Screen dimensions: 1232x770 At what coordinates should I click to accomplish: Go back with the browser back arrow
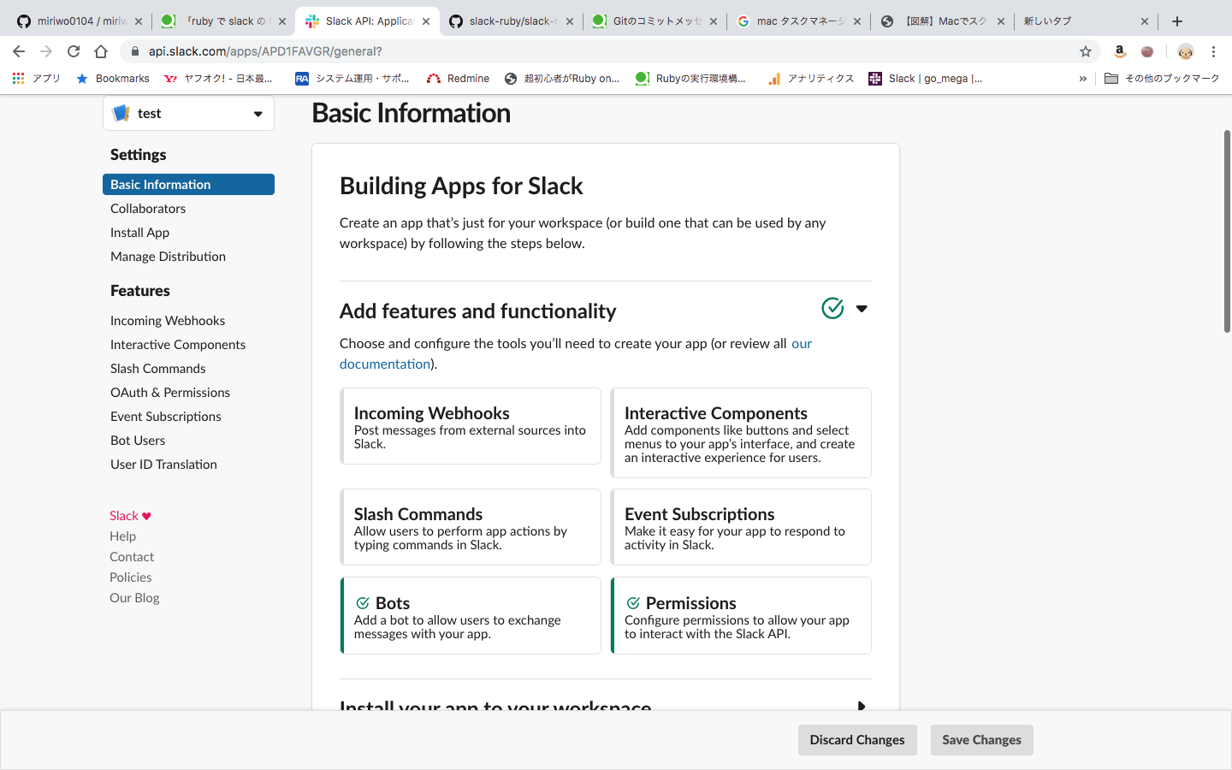tap(19, 51)
